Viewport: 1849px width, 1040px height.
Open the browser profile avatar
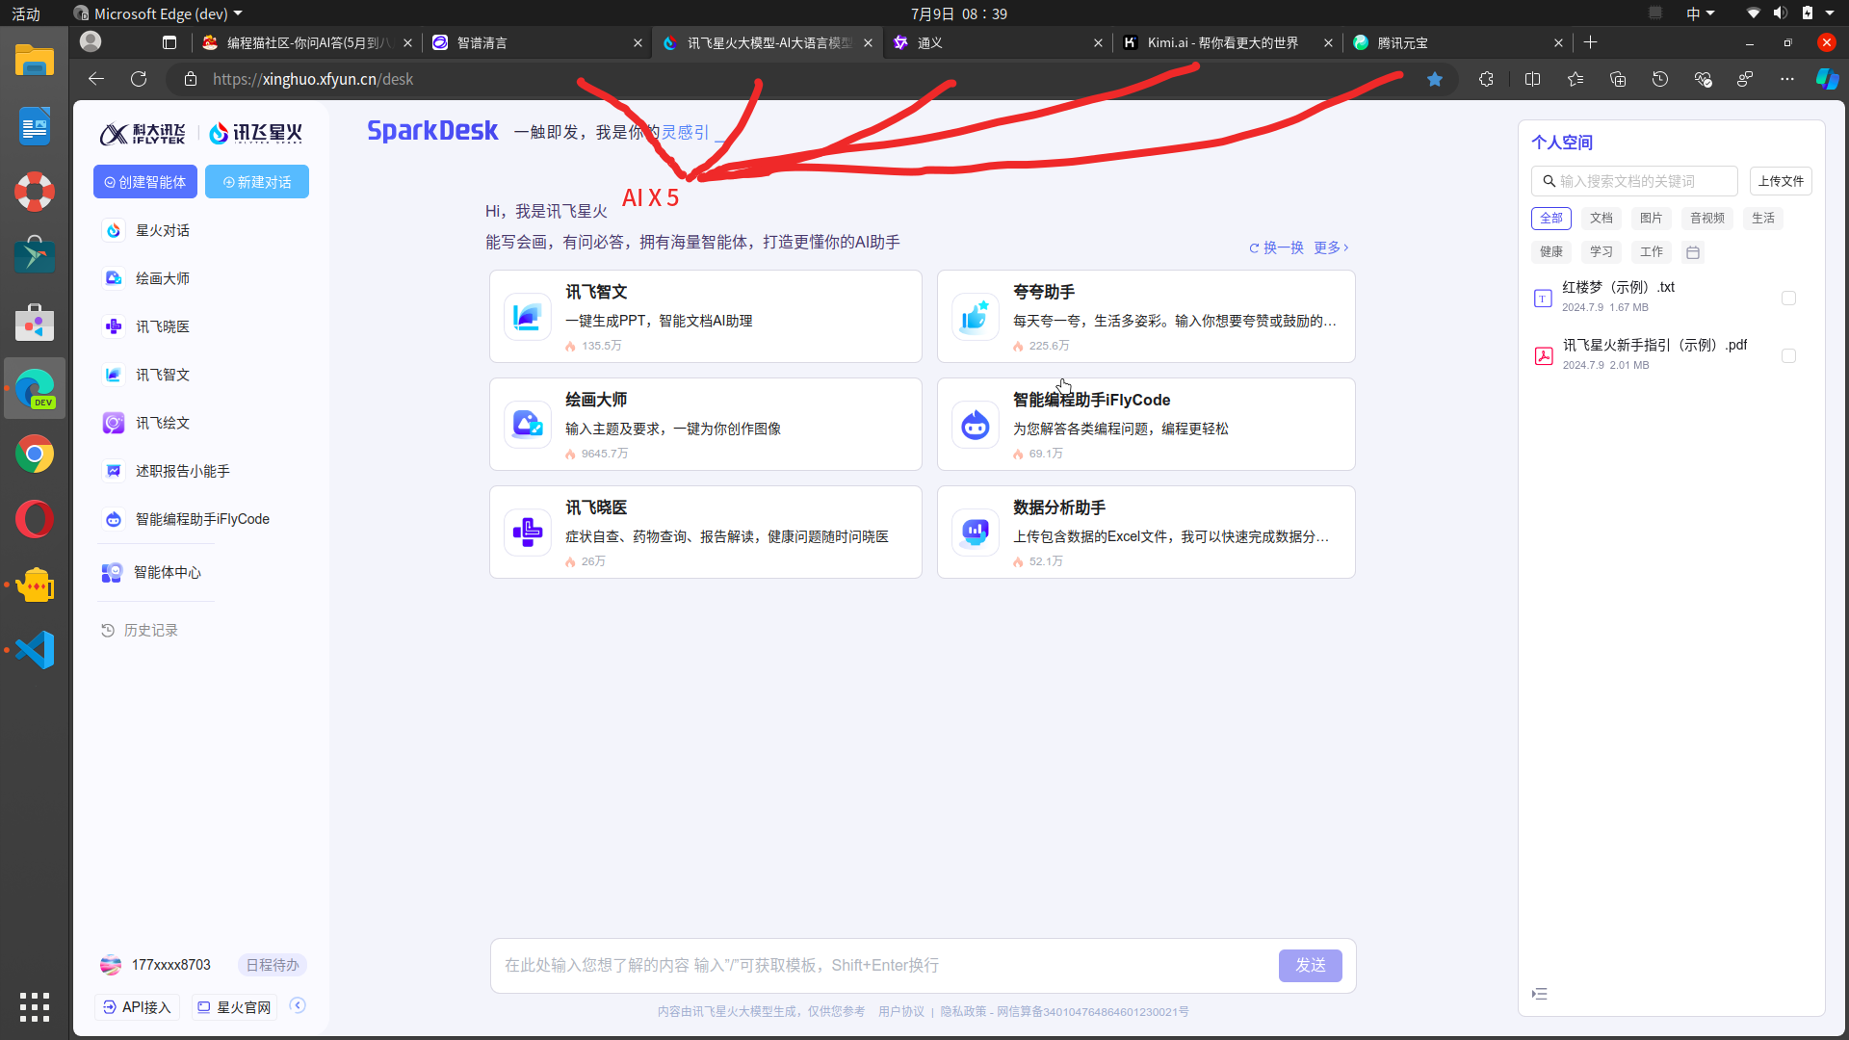pos(91,41)
